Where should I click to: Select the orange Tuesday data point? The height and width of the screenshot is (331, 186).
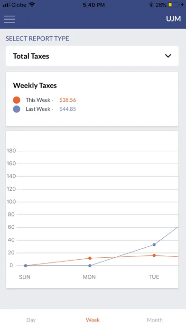click(154, 255)
